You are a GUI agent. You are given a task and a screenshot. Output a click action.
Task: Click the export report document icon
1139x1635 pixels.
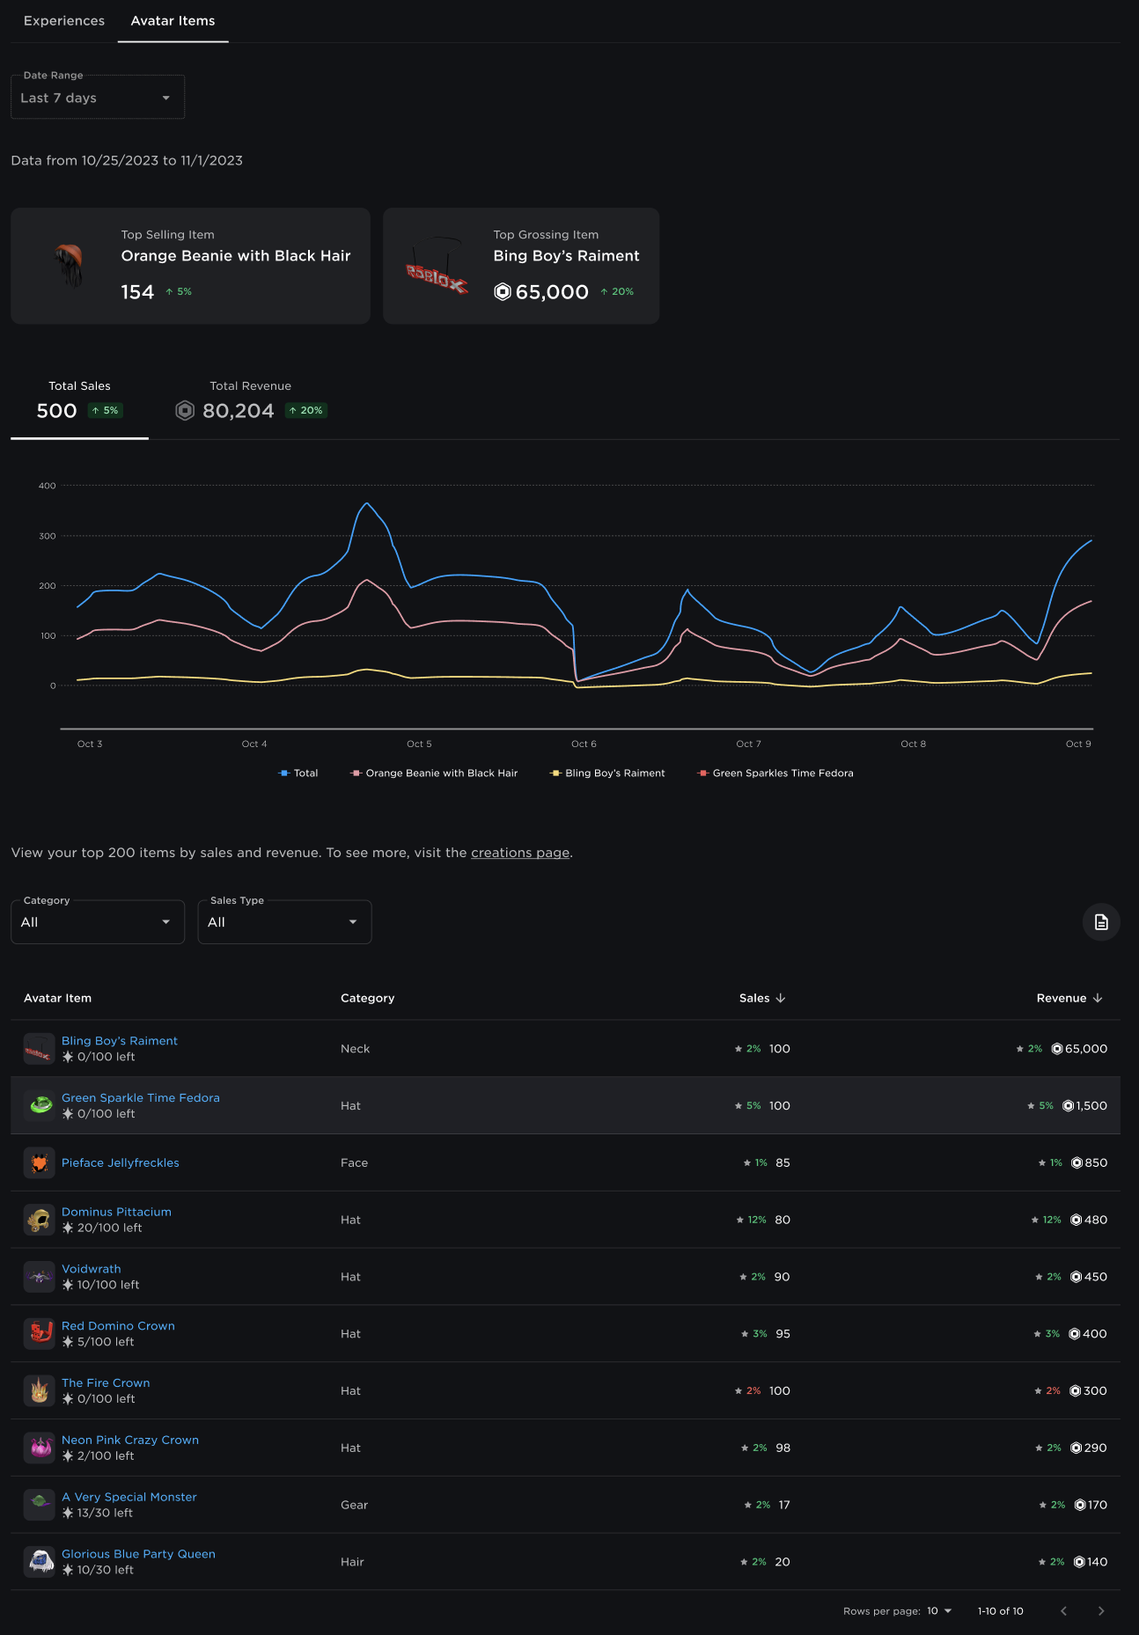pos(1100,922)
